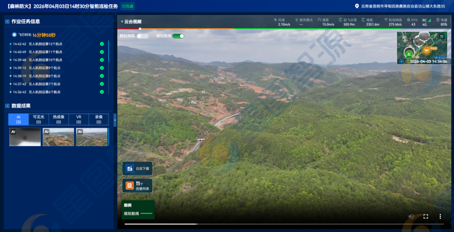Play the minimap track replay button

click(x=401, y=61)
